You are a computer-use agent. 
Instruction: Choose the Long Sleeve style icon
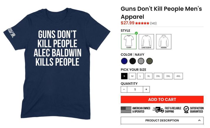point(146,42)
